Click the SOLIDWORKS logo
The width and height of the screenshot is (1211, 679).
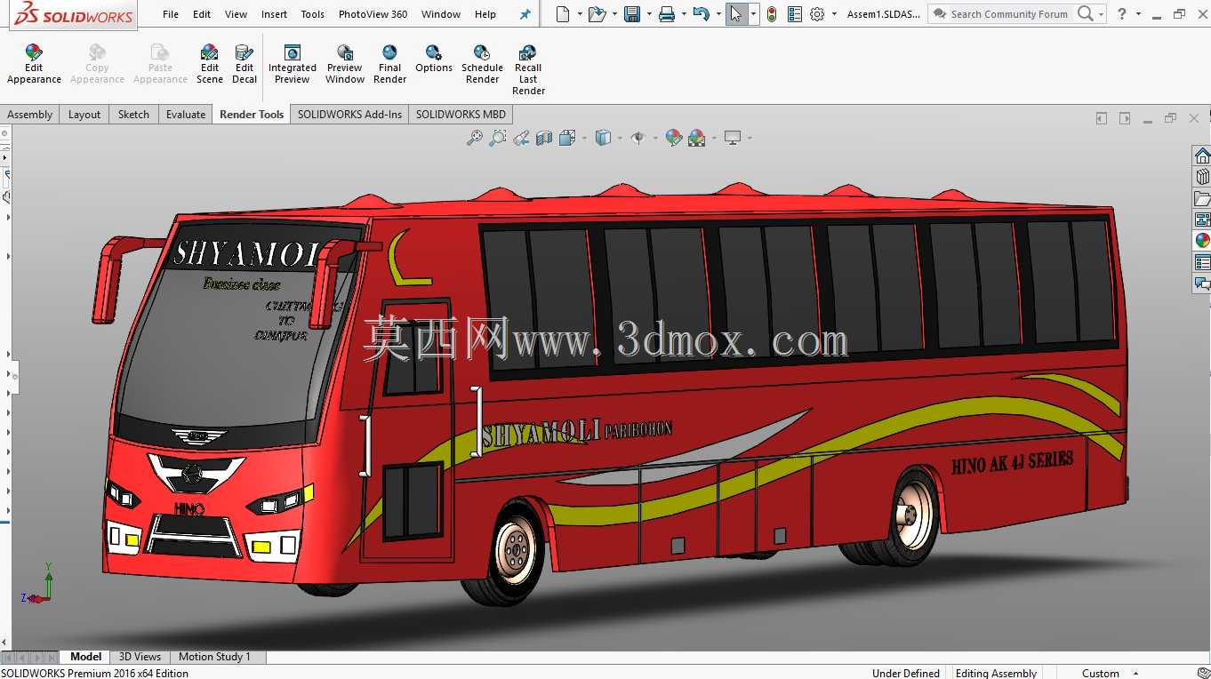coord(74,15)
